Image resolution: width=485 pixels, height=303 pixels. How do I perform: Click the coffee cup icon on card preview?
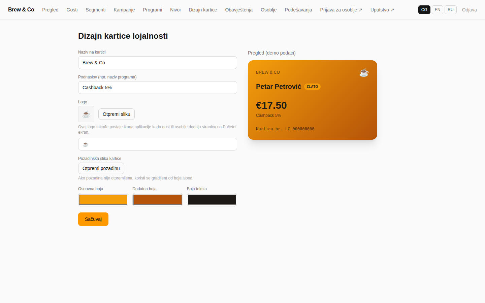tap(364, 72)
